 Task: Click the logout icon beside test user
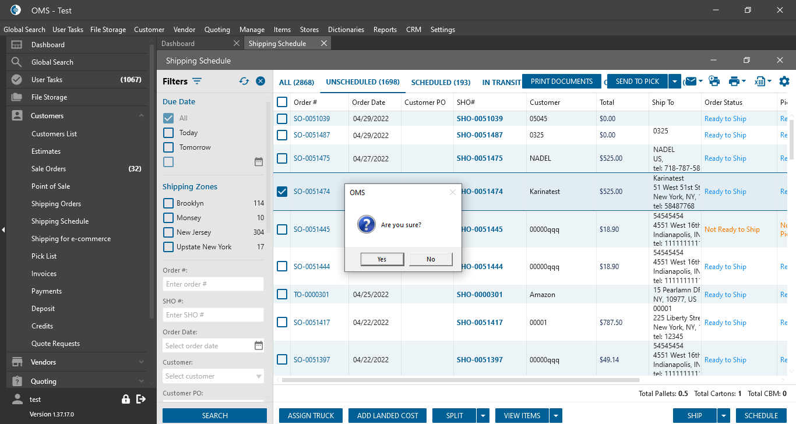pyautogui.click(x=140, y=399)
